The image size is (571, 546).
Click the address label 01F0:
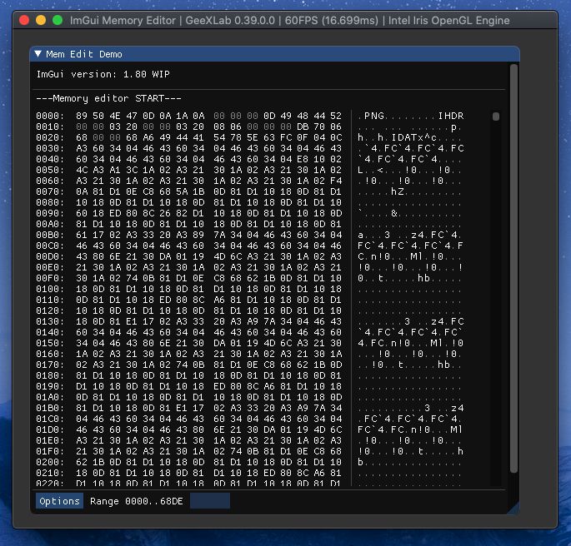[x=50, y=451]
